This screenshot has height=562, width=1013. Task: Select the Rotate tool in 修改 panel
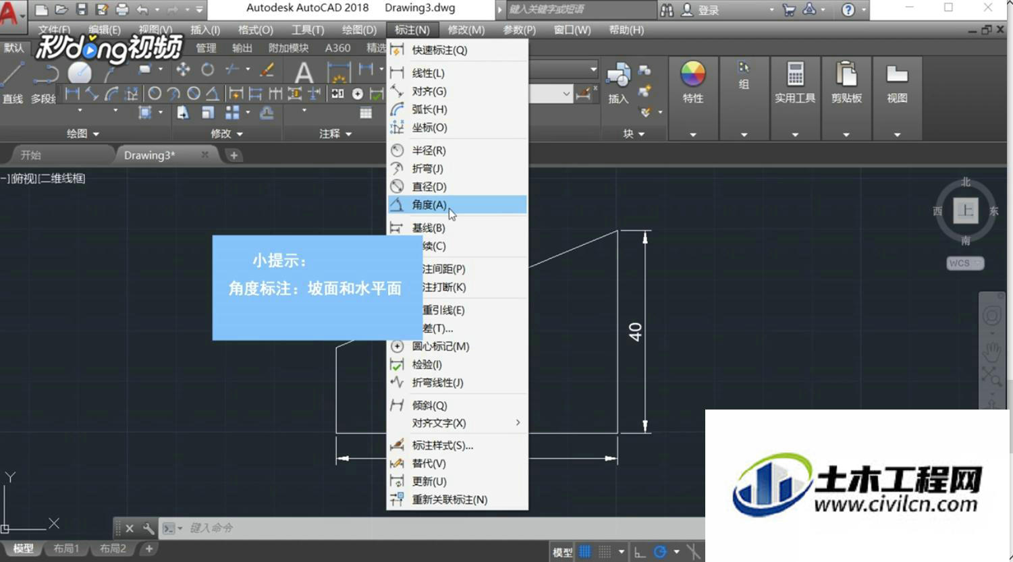208,69
